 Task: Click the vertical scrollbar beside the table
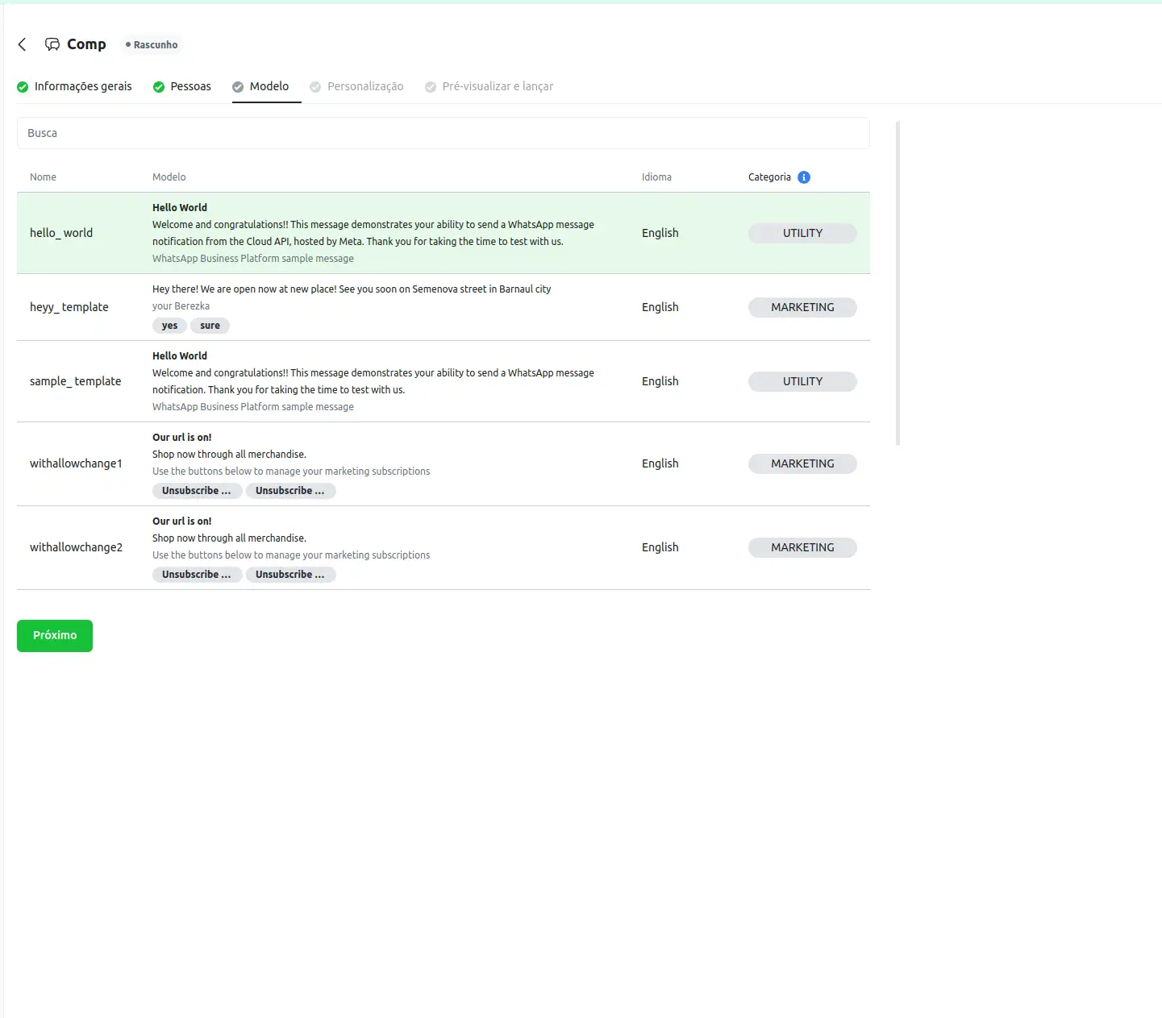(x=898, y=282)
